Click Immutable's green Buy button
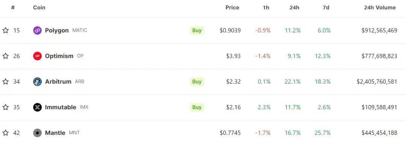 click(197, 107)
